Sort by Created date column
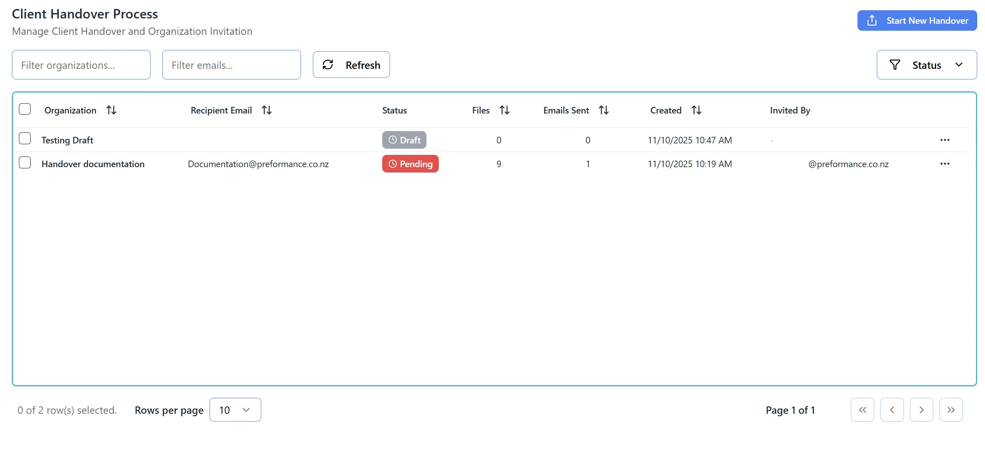This screenshot has width=985, height=465. point(696,110)
